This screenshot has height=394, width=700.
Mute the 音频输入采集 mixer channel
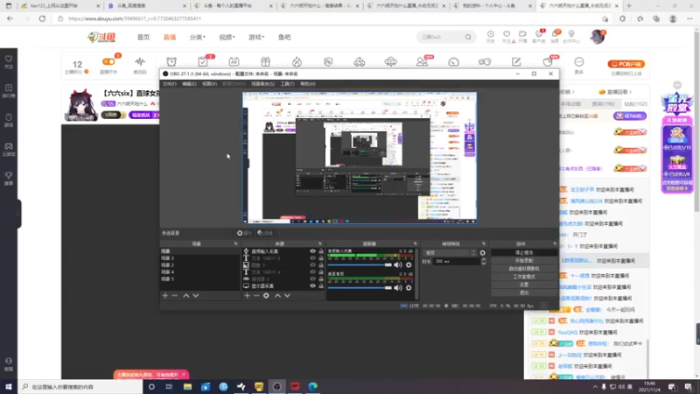point(398,265)
